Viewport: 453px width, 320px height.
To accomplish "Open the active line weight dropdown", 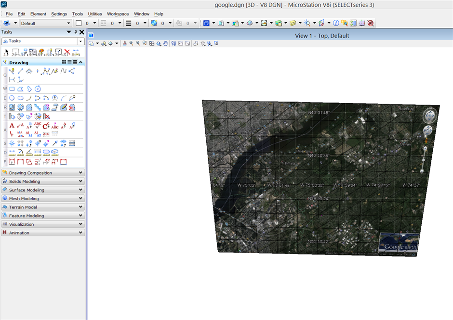I will click(x=145, y=23).
